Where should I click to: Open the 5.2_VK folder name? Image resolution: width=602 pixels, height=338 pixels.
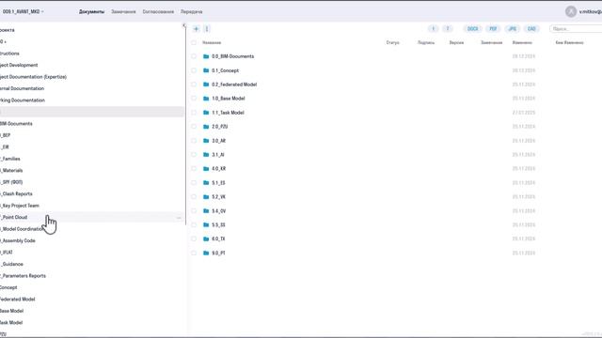click(218, 197)
